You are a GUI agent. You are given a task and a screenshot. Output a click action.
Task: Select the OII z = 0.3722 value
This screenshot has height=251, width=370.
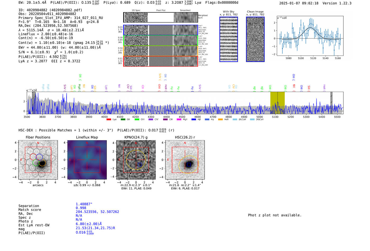coord(66,61)
